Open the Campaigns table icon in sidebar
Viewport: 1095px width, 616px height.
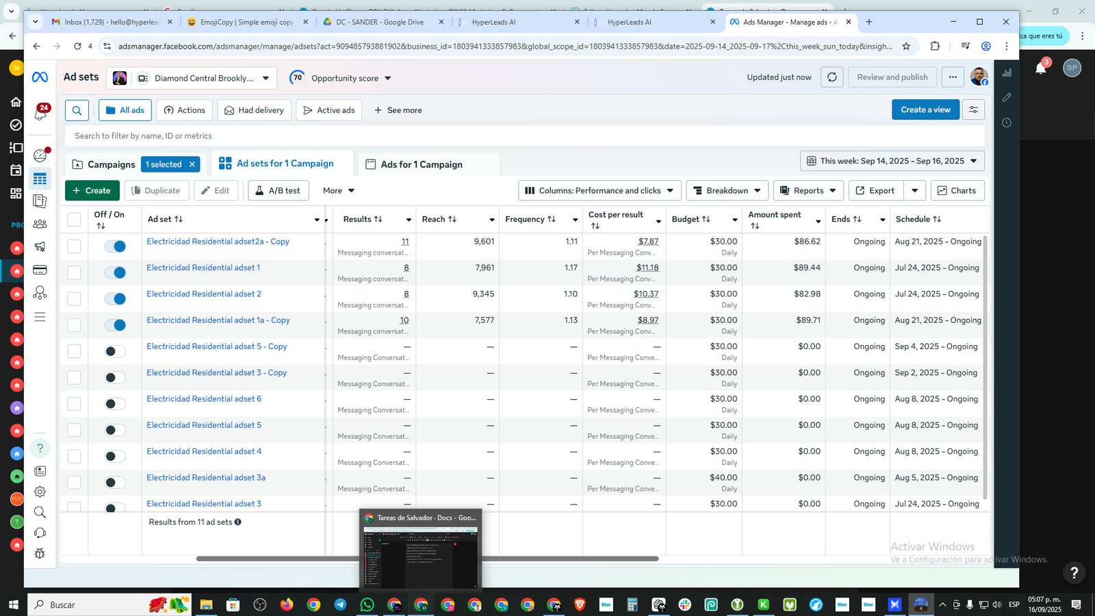40,179
